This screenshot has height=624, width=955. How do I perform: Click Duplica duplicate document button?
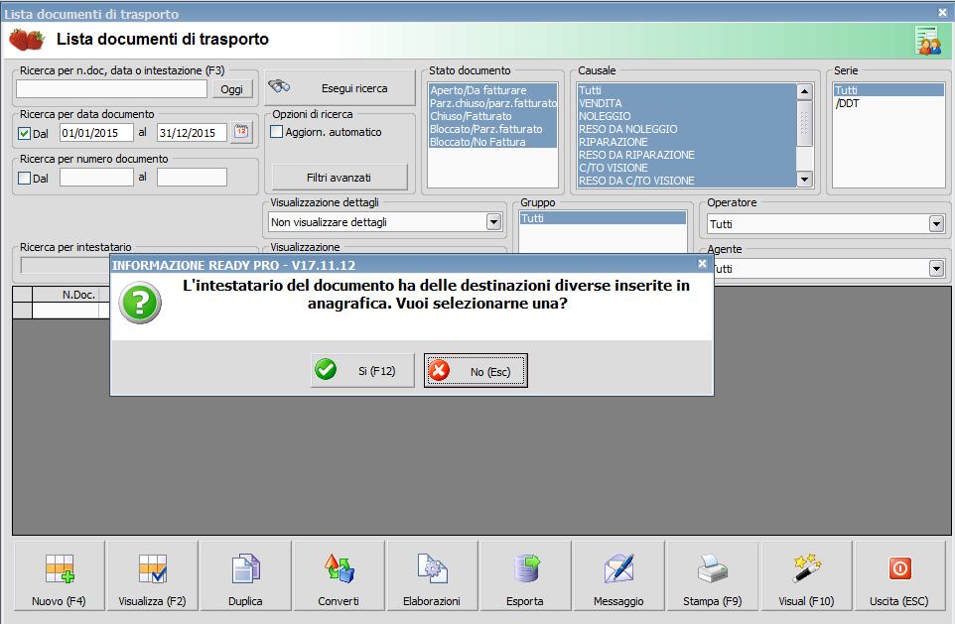pyautogui.click(x=245, y=576)
